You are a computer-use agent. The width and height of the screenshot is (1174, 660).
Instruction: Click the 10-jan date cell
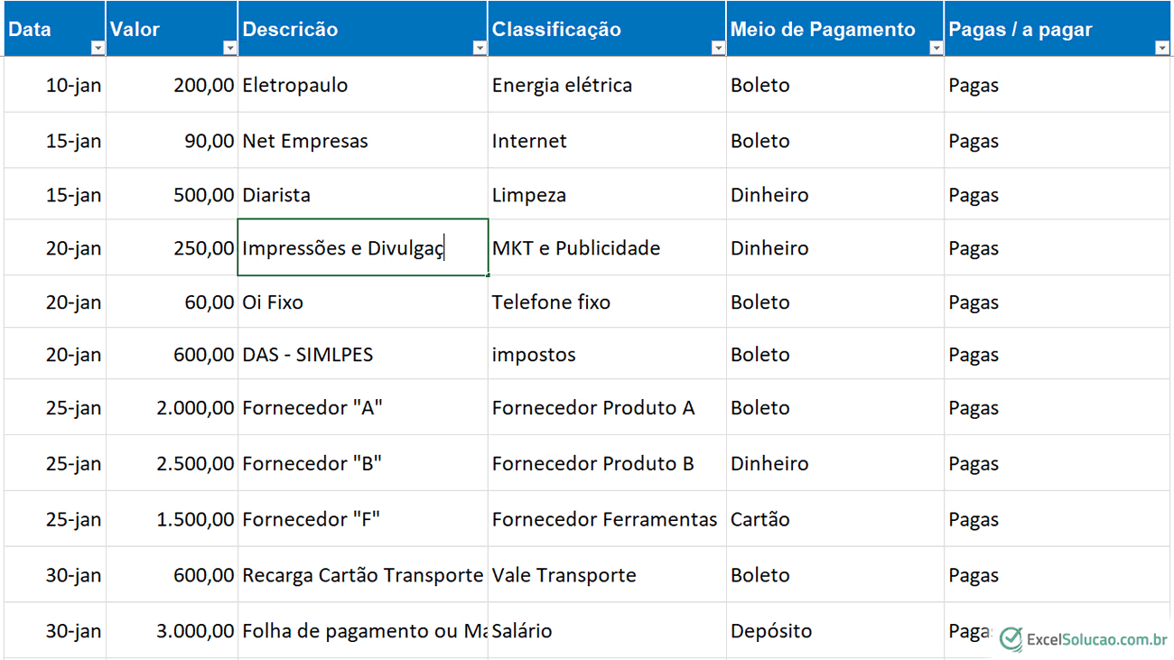click(x=55, y=85)
